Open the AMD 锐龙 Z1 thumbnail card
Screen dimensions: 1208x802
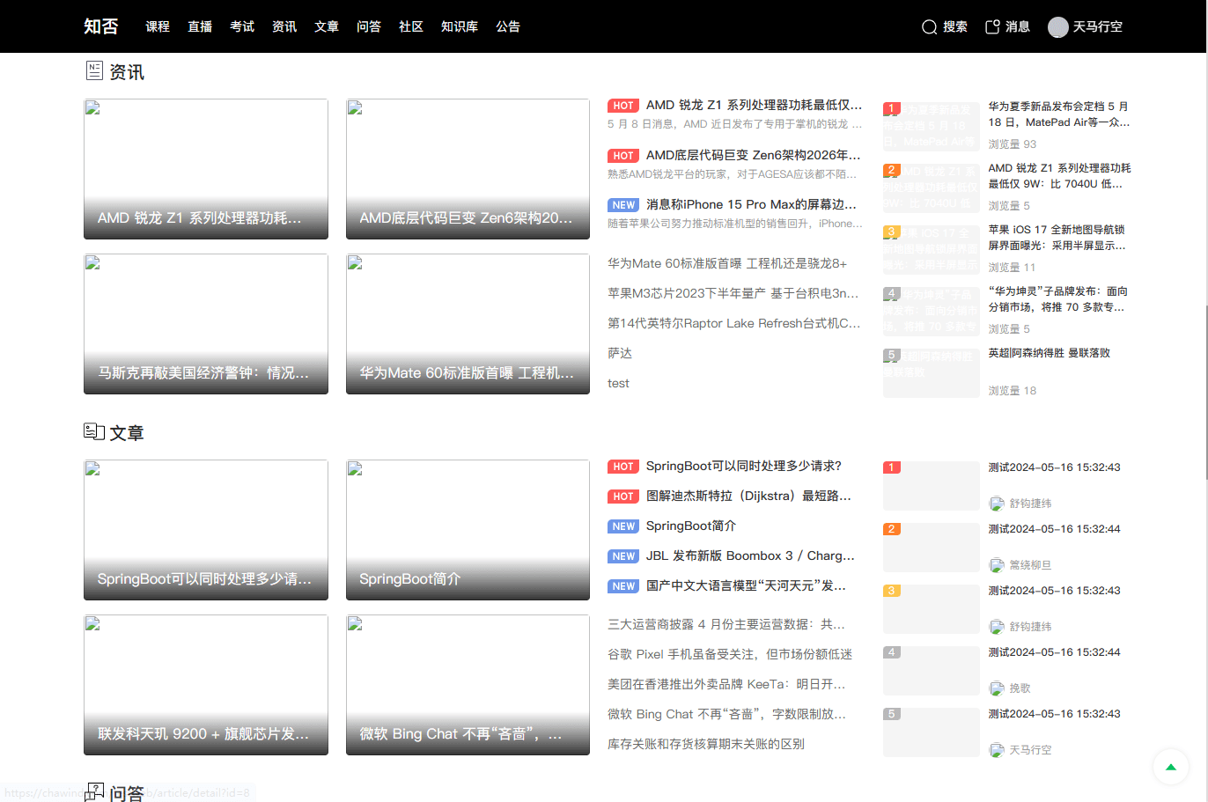(x=206, y=169)
